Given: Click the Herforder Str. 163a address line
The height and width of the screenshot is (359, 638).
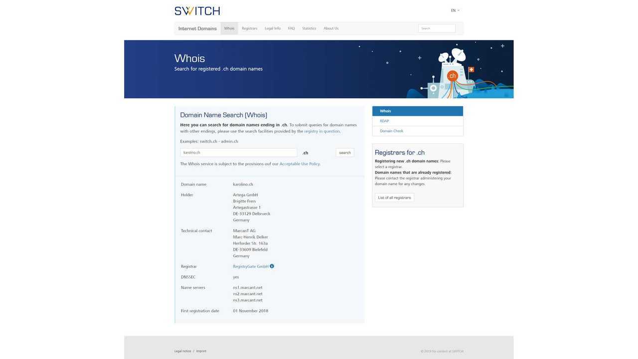Looking at the screenshot, I should 250,243.
